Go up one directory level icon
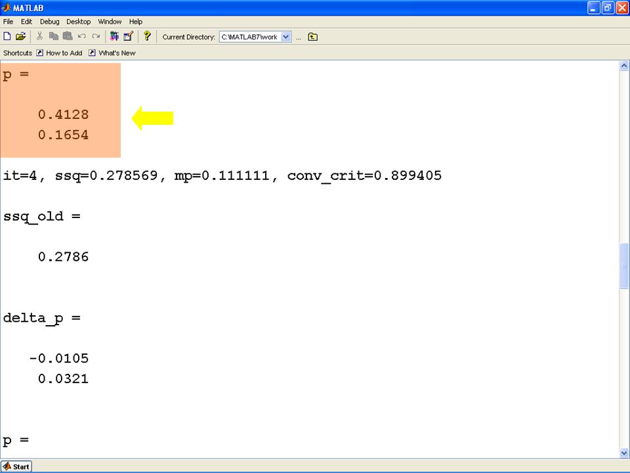Image resolution: width=630 pixels, height=473 pixels. point(312,37)
